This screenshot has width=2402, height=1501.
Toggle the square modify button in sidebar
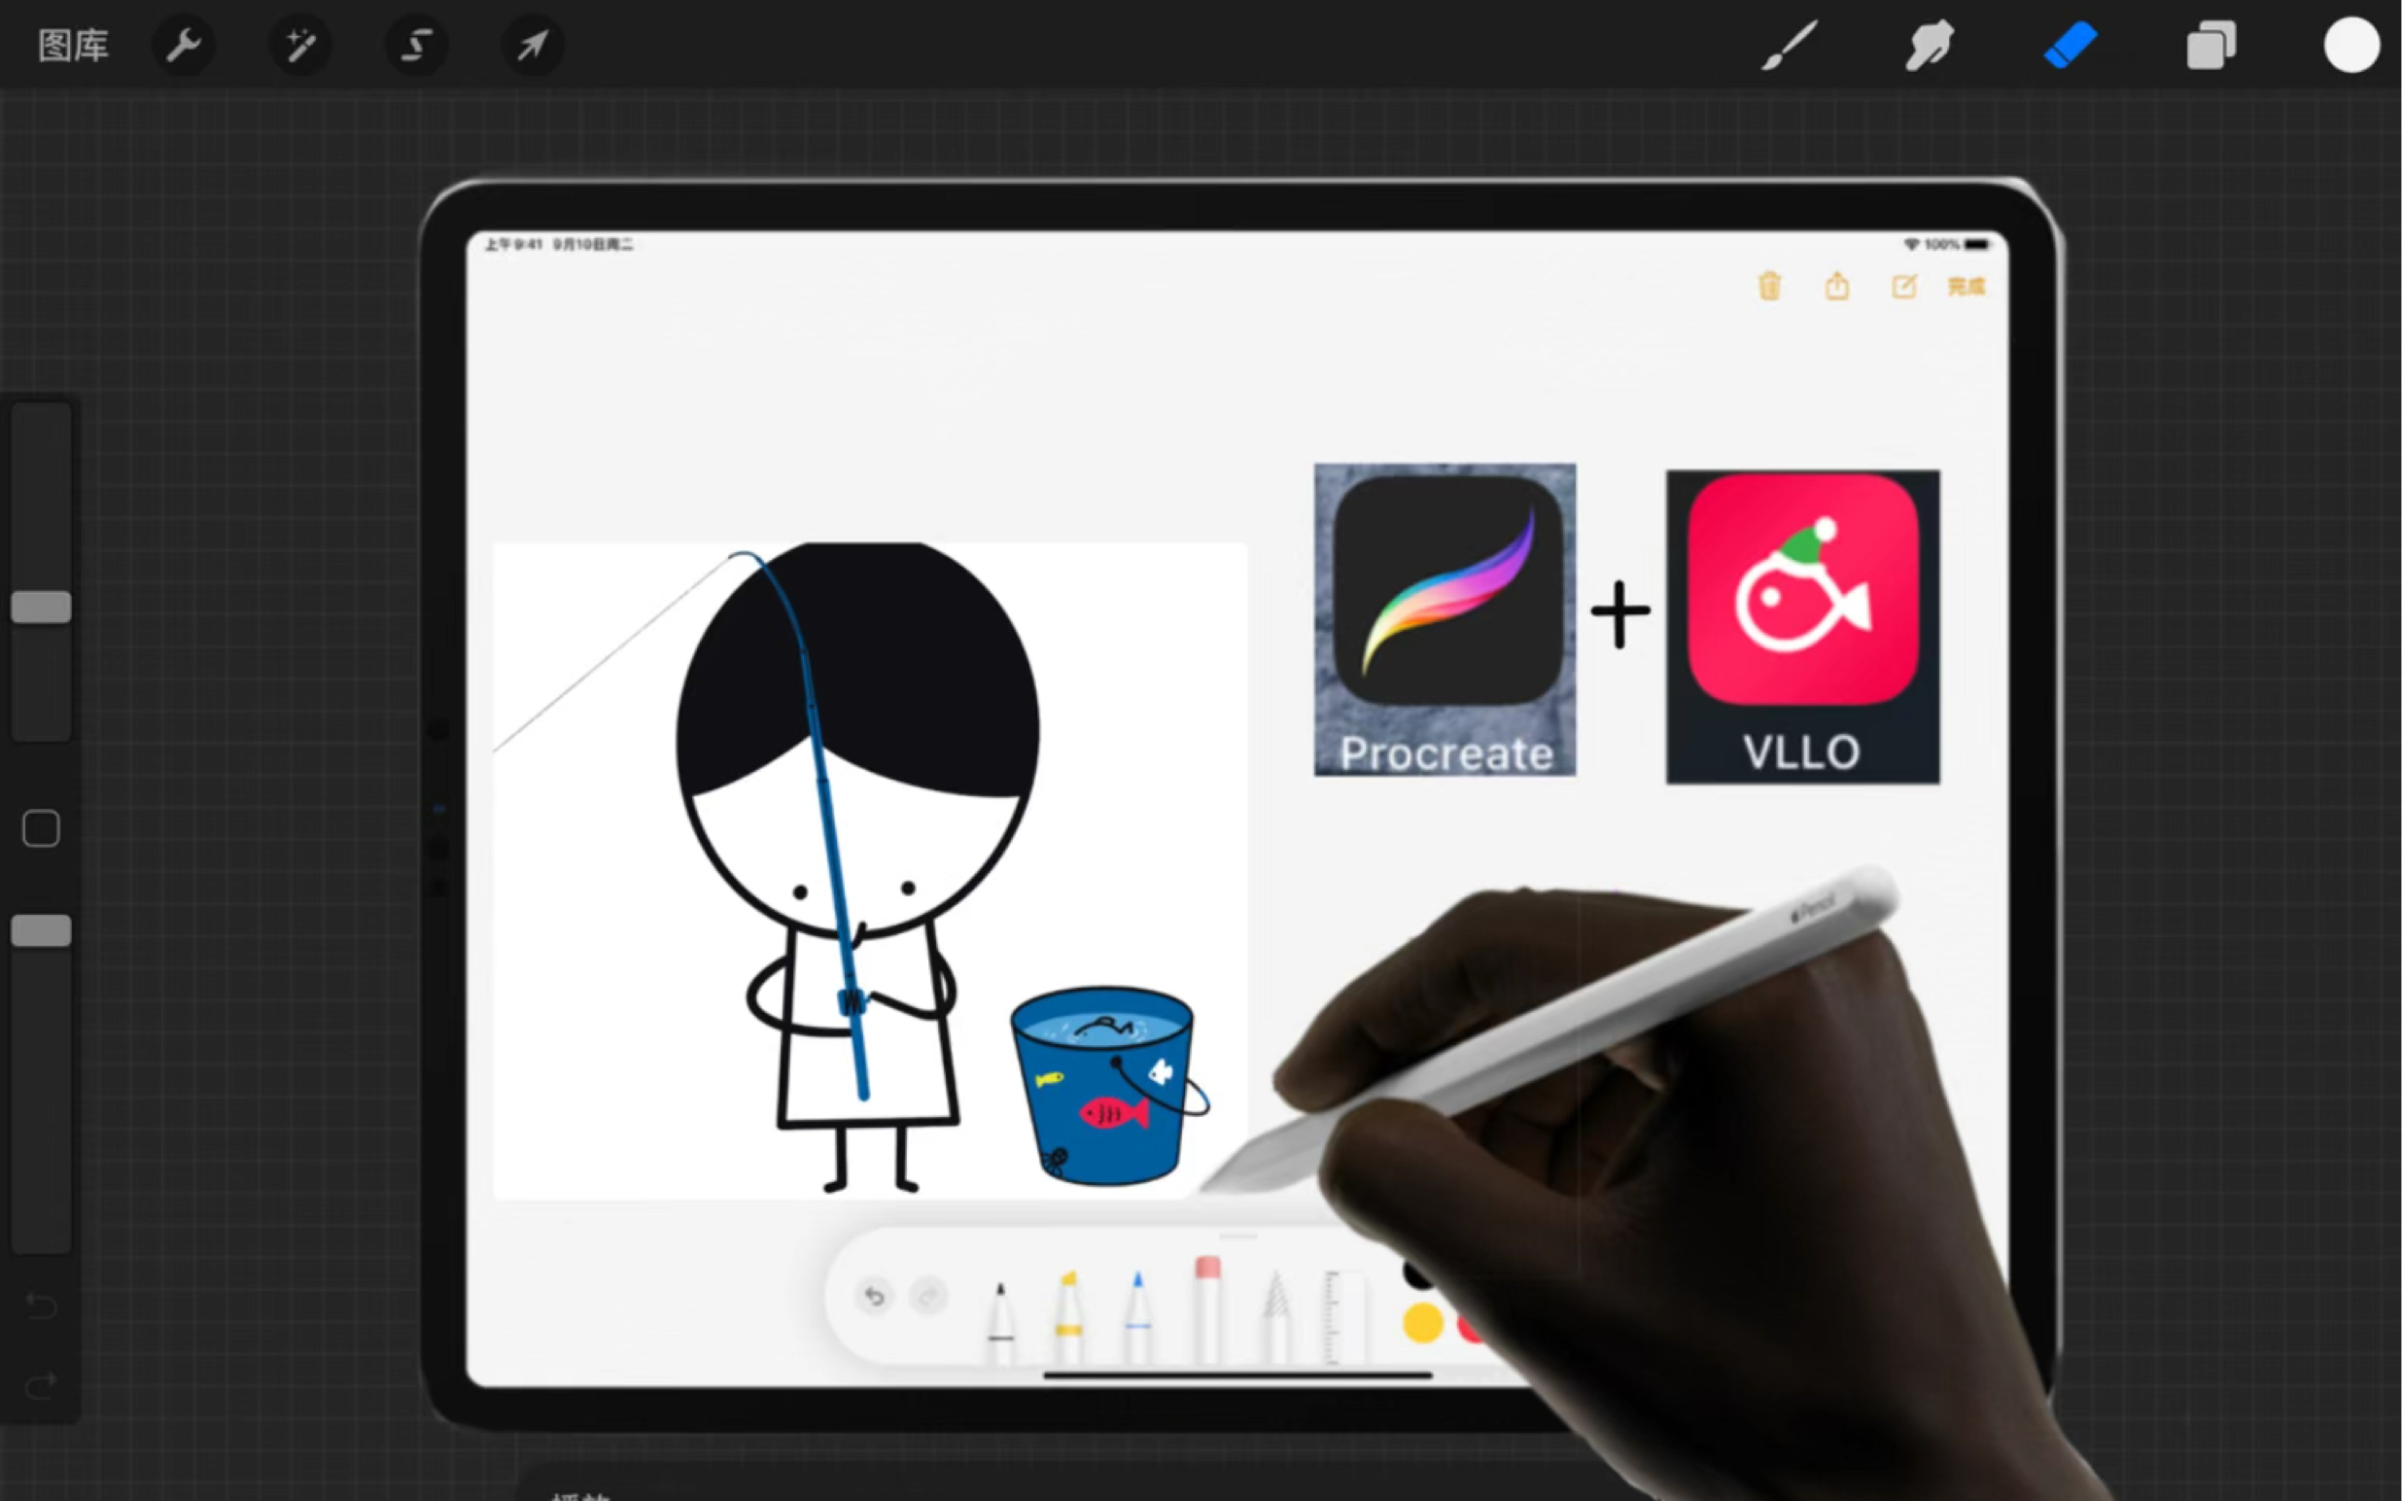[41, 828]
